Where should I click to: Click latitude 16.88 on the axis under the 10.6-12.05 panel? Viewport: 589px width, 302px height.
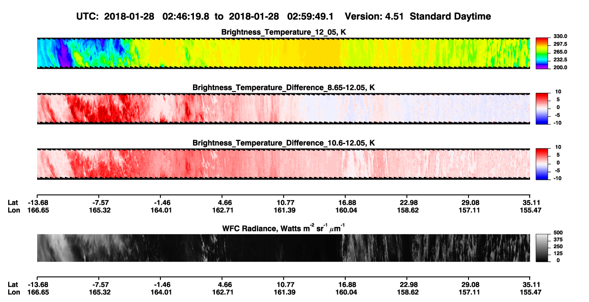point(347,202)
